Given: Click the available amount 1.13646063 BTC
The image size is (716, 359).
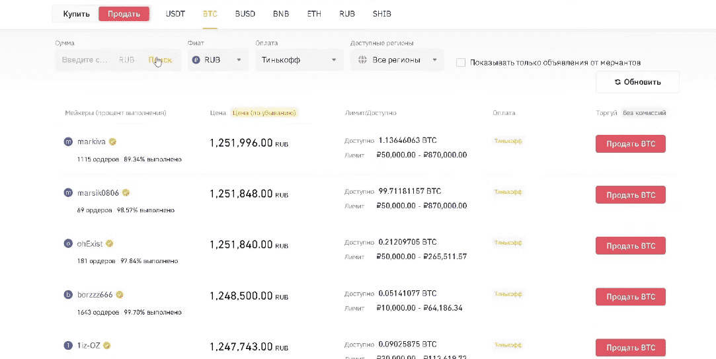Looking at the screenshot, I should [x=407, y=140].
